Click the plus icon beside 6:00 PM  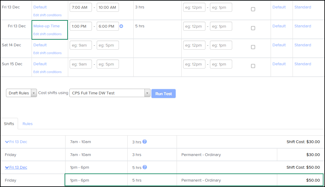[x=121, y=26]
